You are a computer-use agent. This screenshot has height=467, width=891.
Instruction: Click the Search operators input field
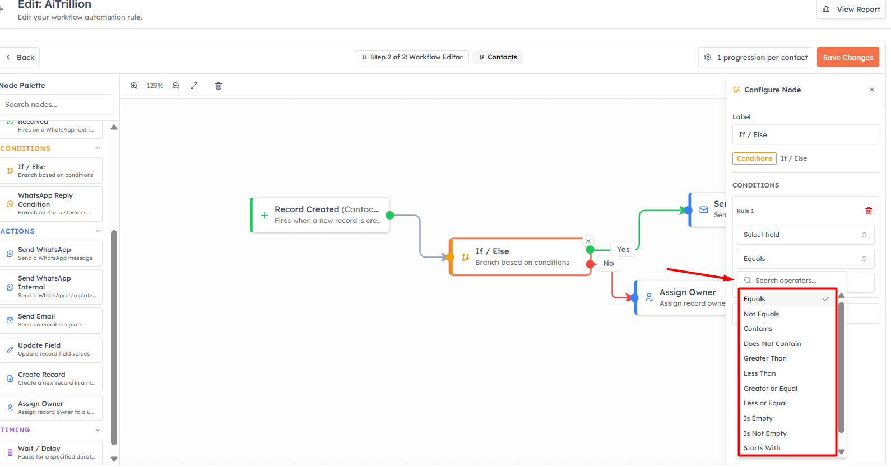click(x=792, y=281)
